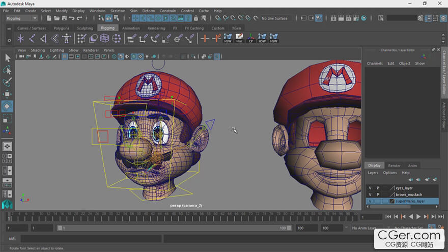Toggle the P playback box of eyes_layer
This screenshot has height=252, width=448.
tap(378, 188)
